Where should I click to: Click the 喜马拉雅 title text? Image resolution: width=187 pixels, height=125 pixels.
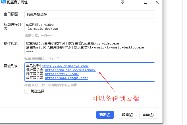(33, 66)
